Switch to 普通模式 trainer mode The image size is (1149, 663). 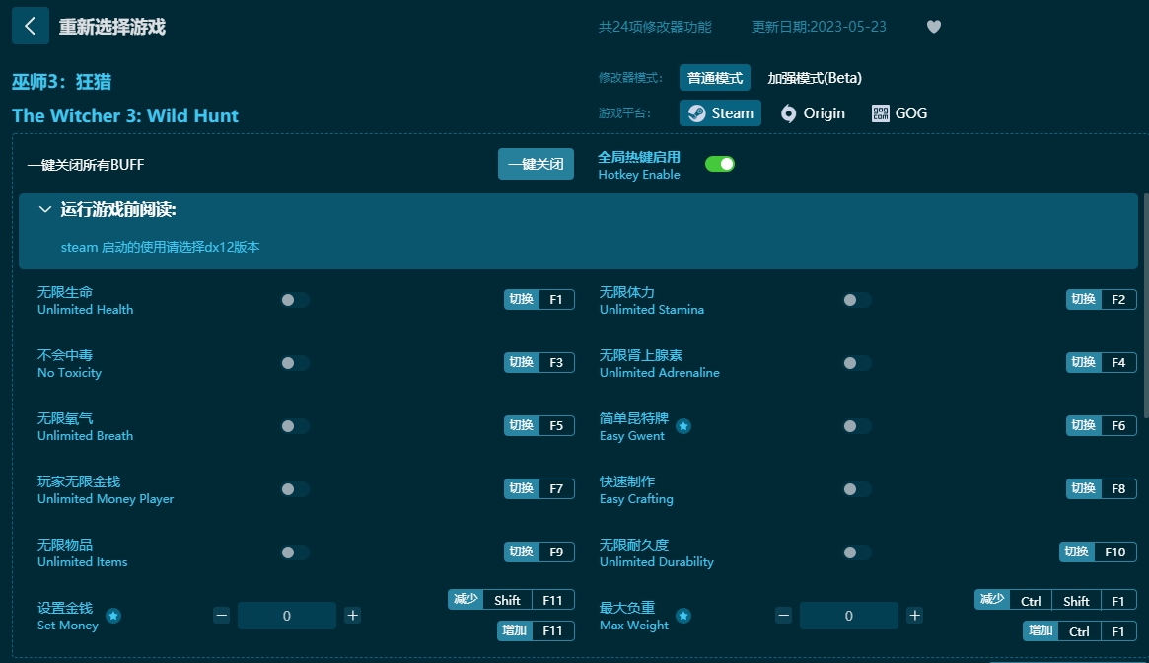[x=714, y=78]
